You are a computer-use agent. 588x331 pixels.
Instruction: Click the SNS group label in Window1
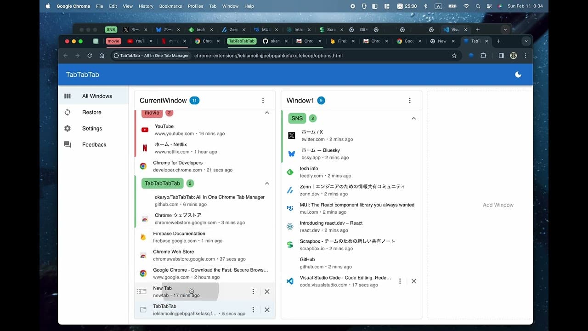click(297, 118)
